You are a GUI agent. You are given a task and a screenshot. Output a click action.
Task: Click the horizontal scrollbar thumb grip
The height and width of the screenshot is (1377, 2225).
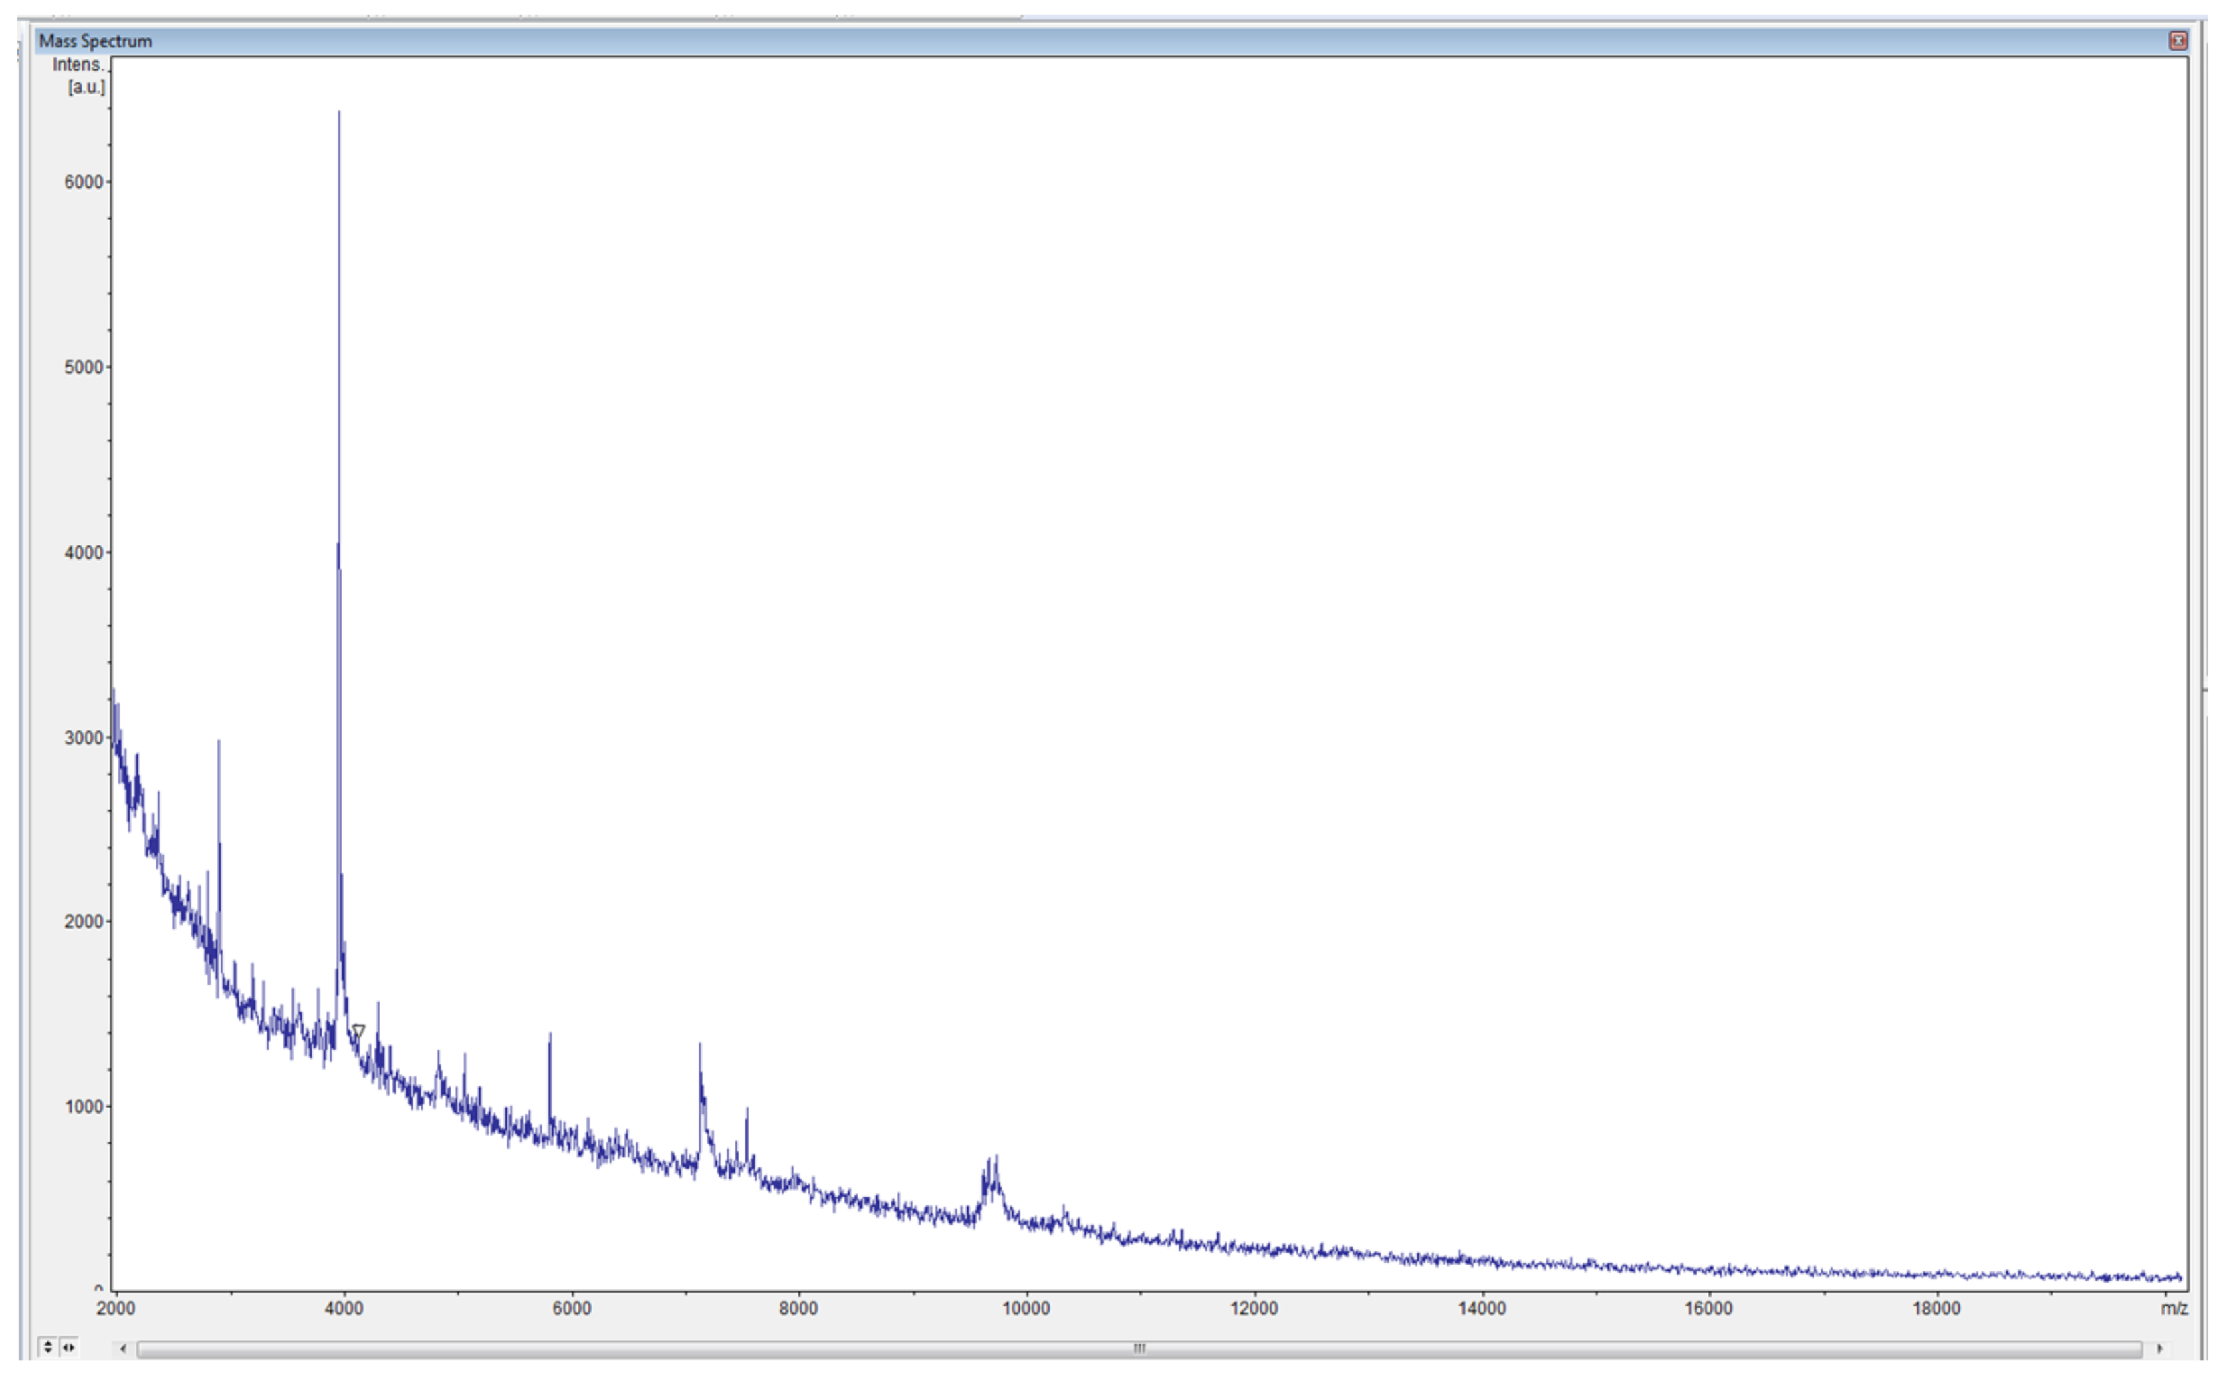coord(1139,1348)
